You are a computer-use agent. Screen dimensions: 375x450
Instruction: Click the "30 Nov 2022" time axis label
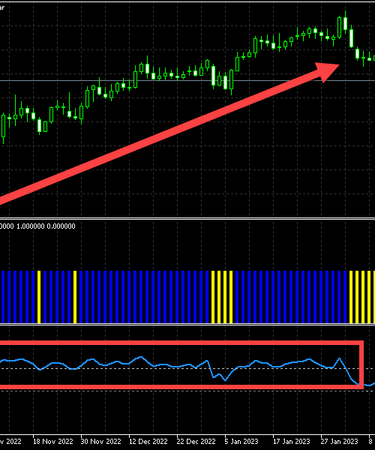pos(100,441)
